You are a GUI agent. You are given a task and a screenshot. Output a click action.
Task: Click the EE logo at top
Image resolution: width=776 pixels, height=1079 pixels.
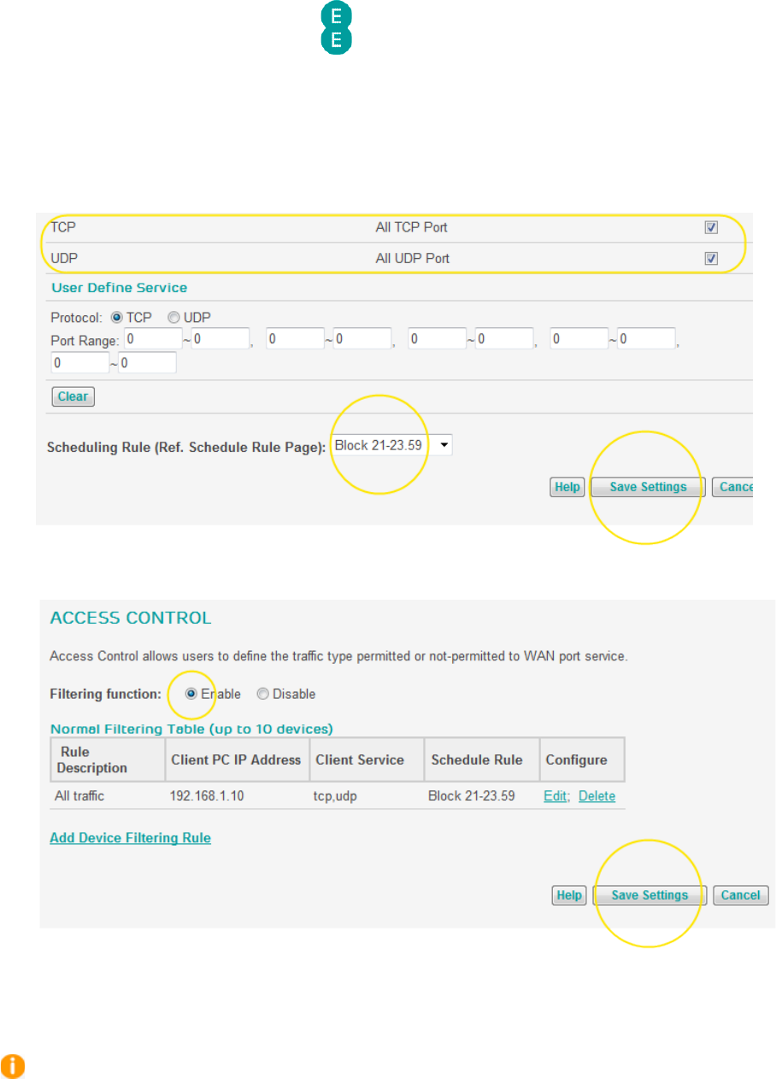[337, 29]
